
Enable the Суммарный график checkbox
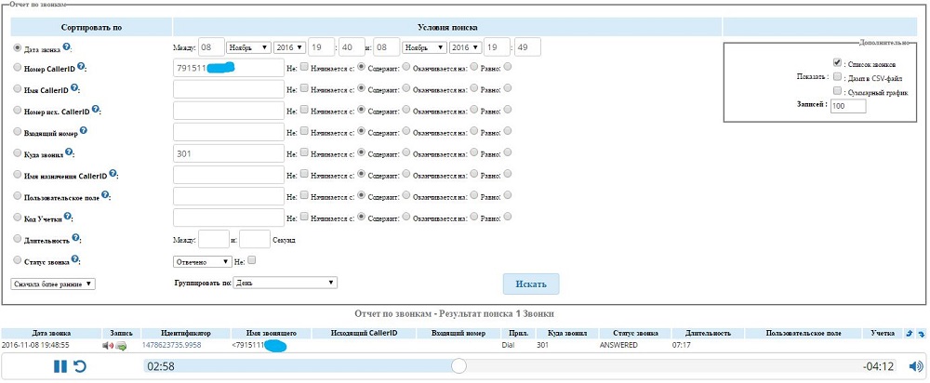[837, 91]
